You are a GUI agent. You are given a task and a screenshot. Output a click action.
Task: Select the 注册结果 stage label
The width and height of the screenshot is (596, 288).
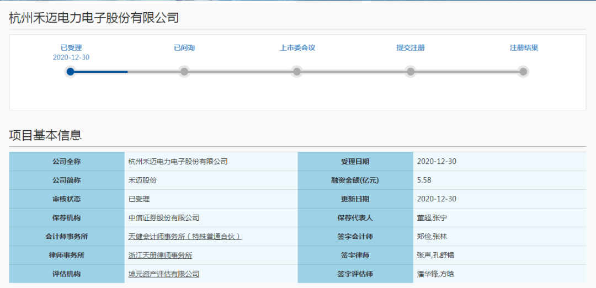[524, 47]
